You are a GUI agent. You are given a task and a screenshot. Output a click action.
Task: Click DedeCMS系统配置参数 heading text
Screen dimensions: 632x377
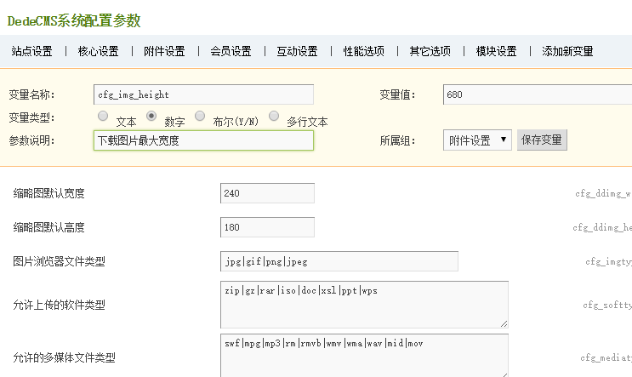74,20
